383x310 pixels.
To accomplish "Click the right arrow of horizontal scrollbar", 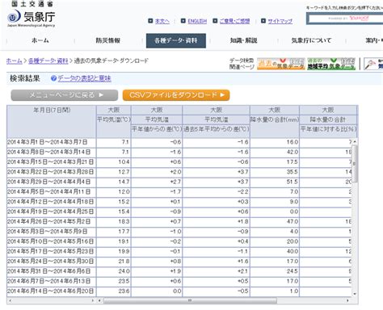I will click(x=347, y=300).
